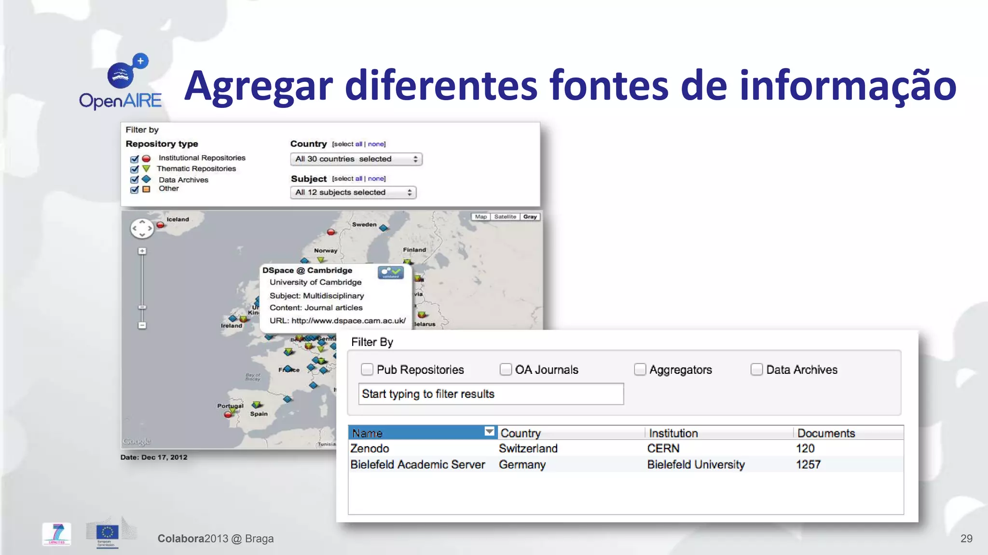Uncheck the Other repository type checkbox
The image size is (988, 555).
coord(134,190)
